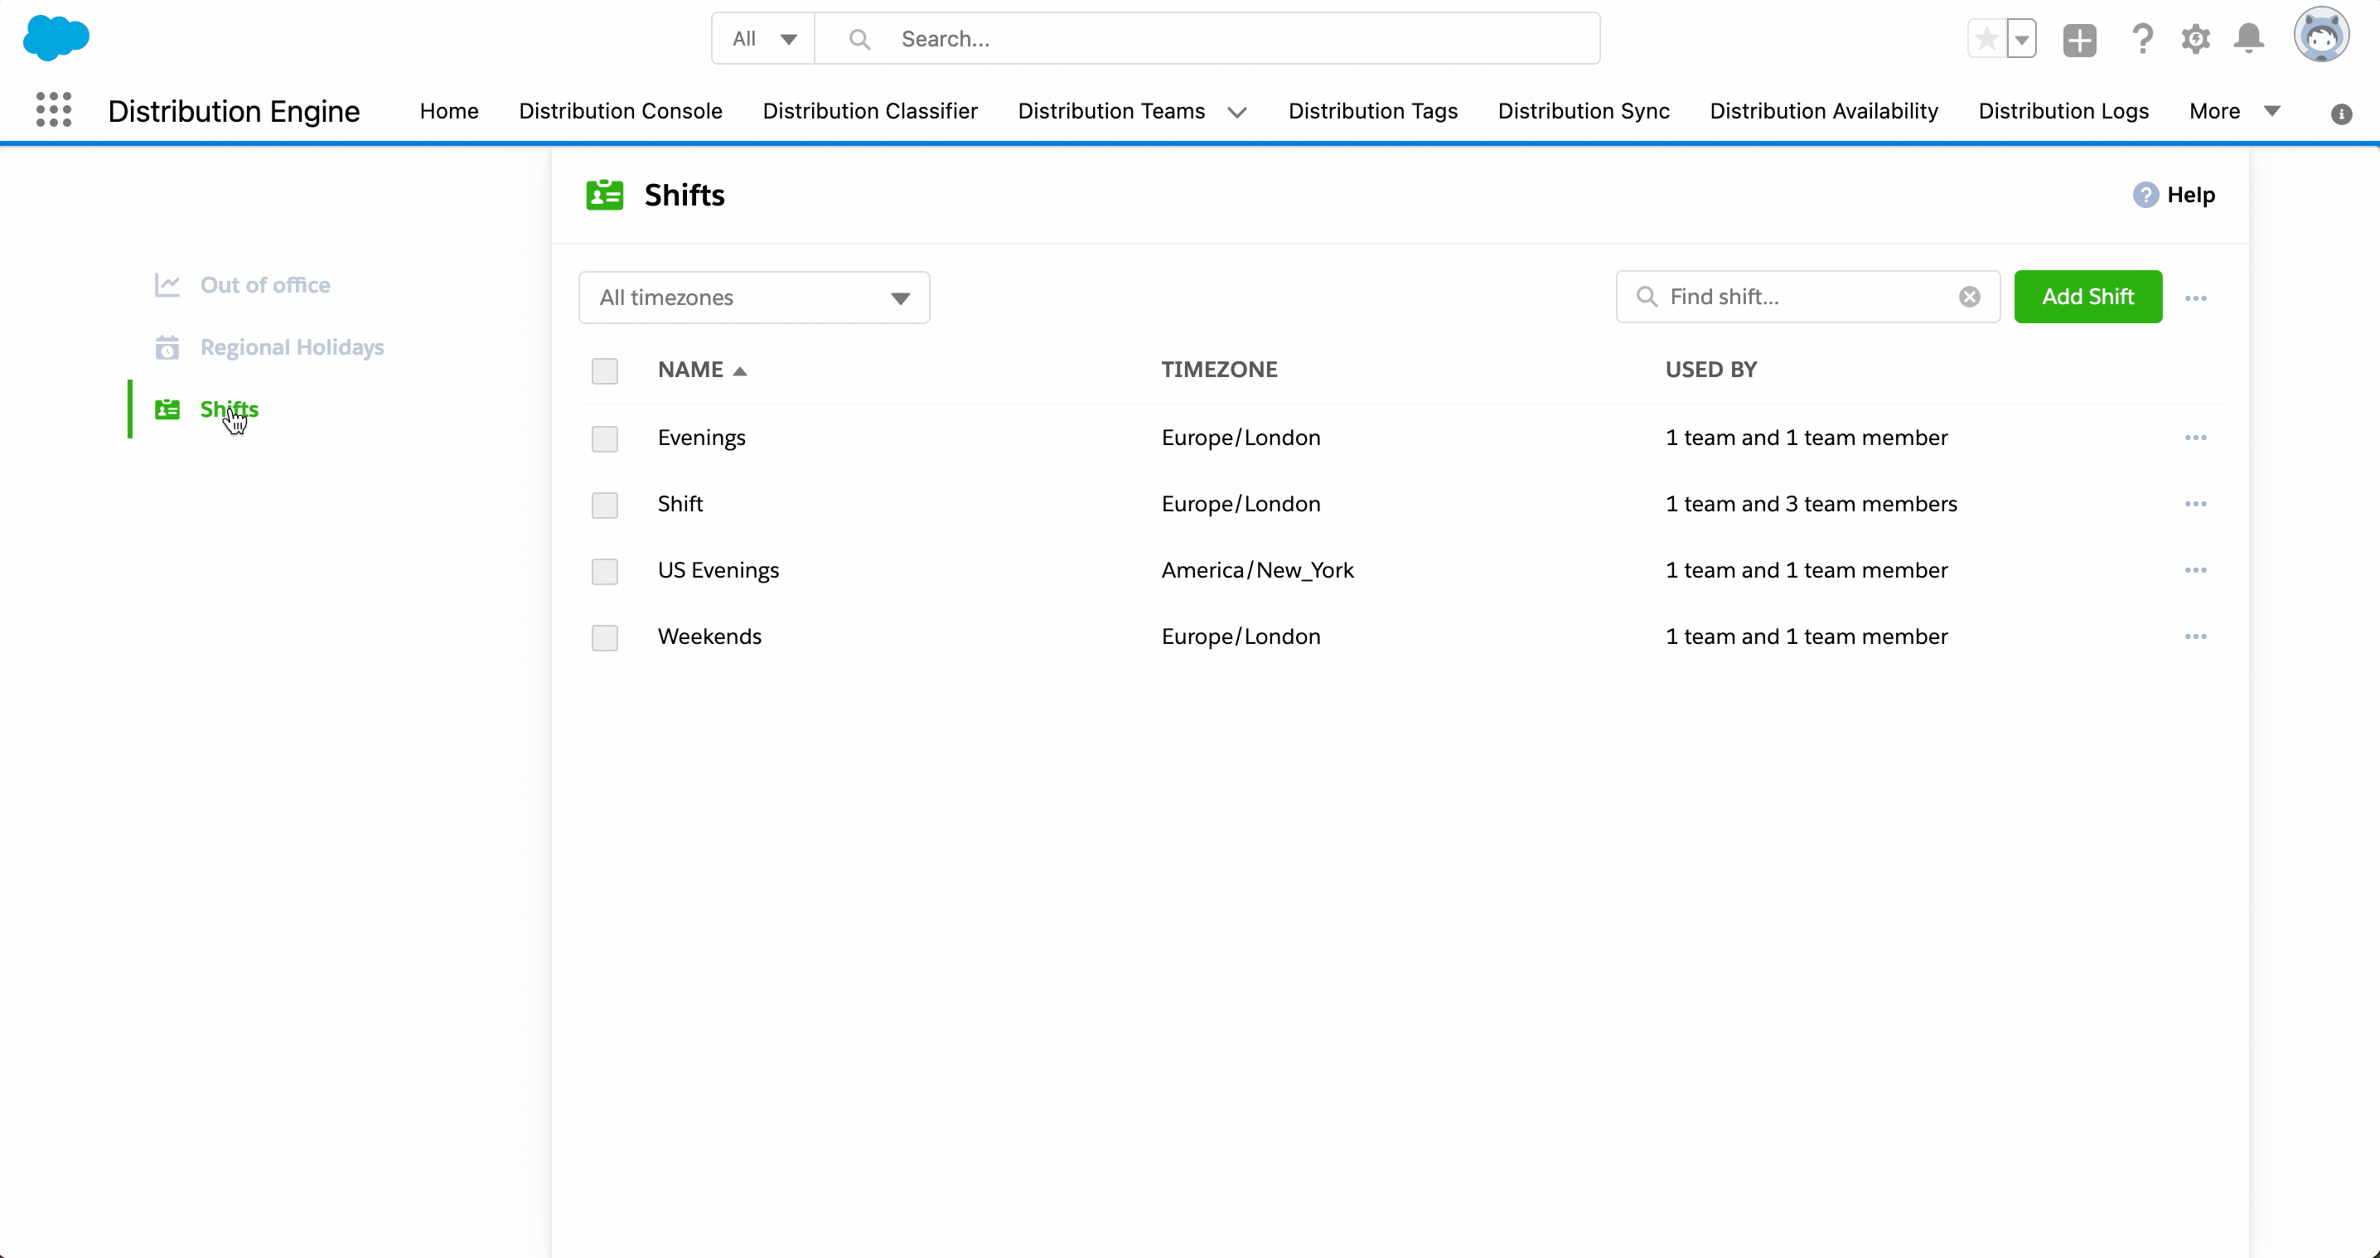Open the Weekends shift name

pos(709,637)
